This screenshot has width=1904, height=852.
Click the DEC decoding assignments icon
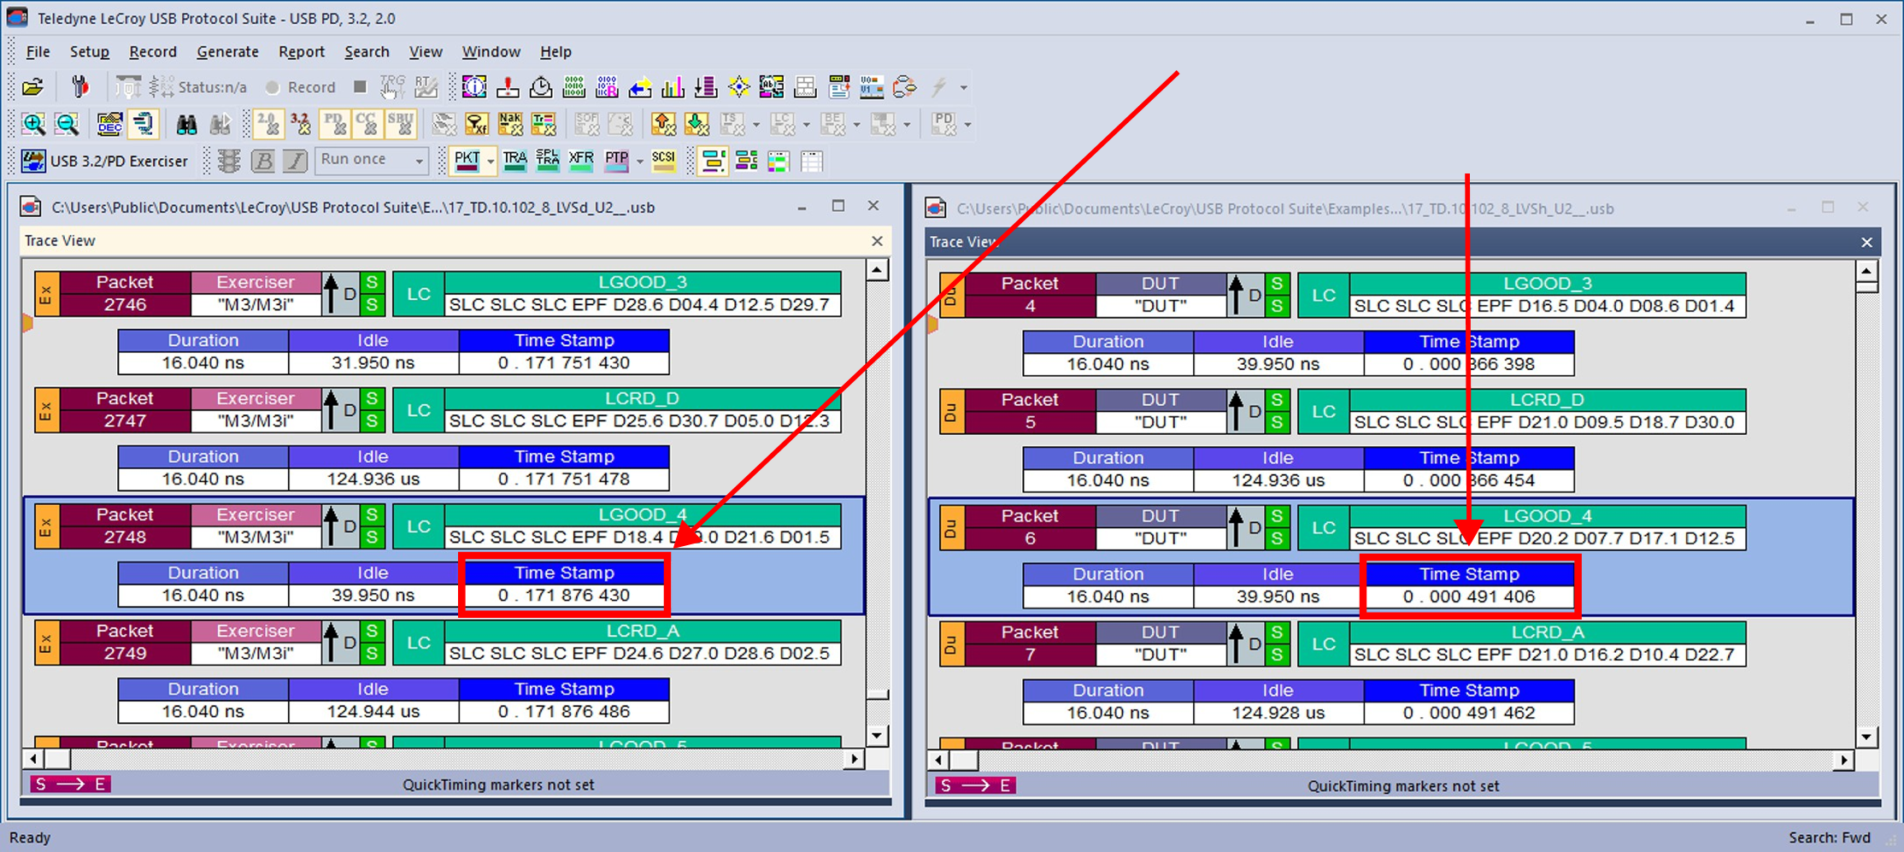pyautogui.click(x=109, y=125)
